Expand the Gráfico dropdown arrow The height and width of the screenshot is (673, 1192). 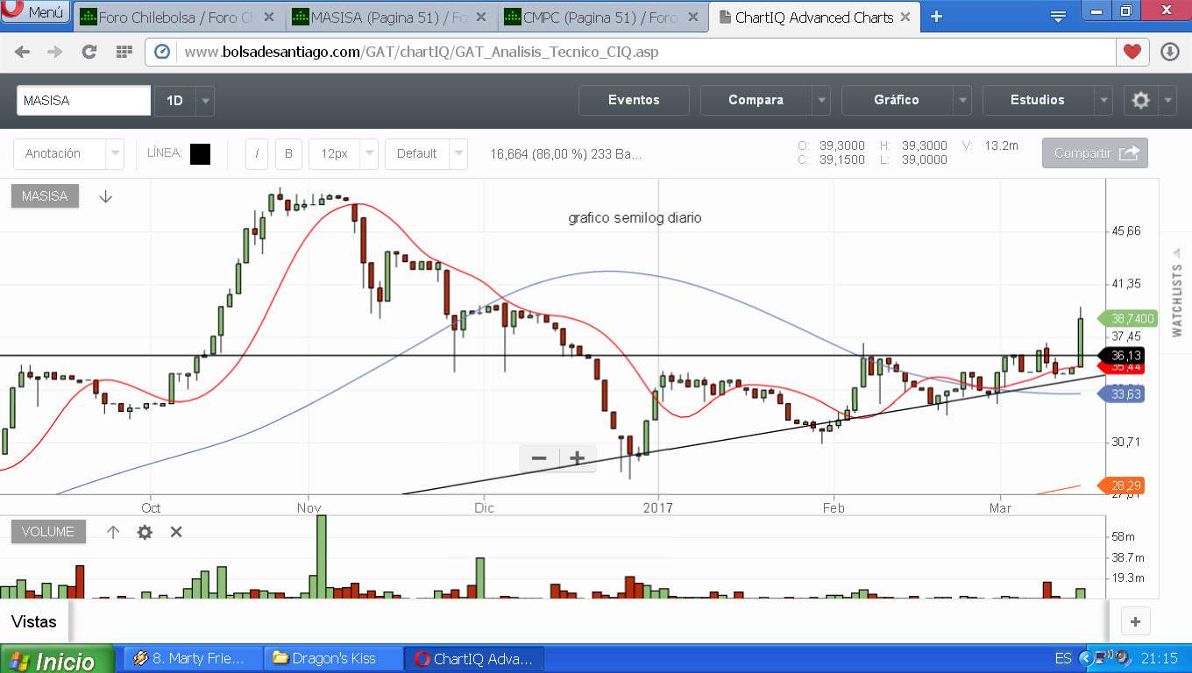pos(962,100)
